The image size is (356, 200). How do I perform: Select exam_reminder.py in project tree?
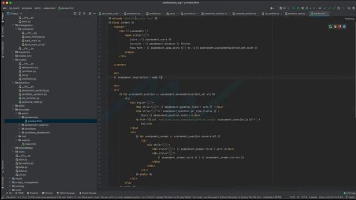[34, 37]
